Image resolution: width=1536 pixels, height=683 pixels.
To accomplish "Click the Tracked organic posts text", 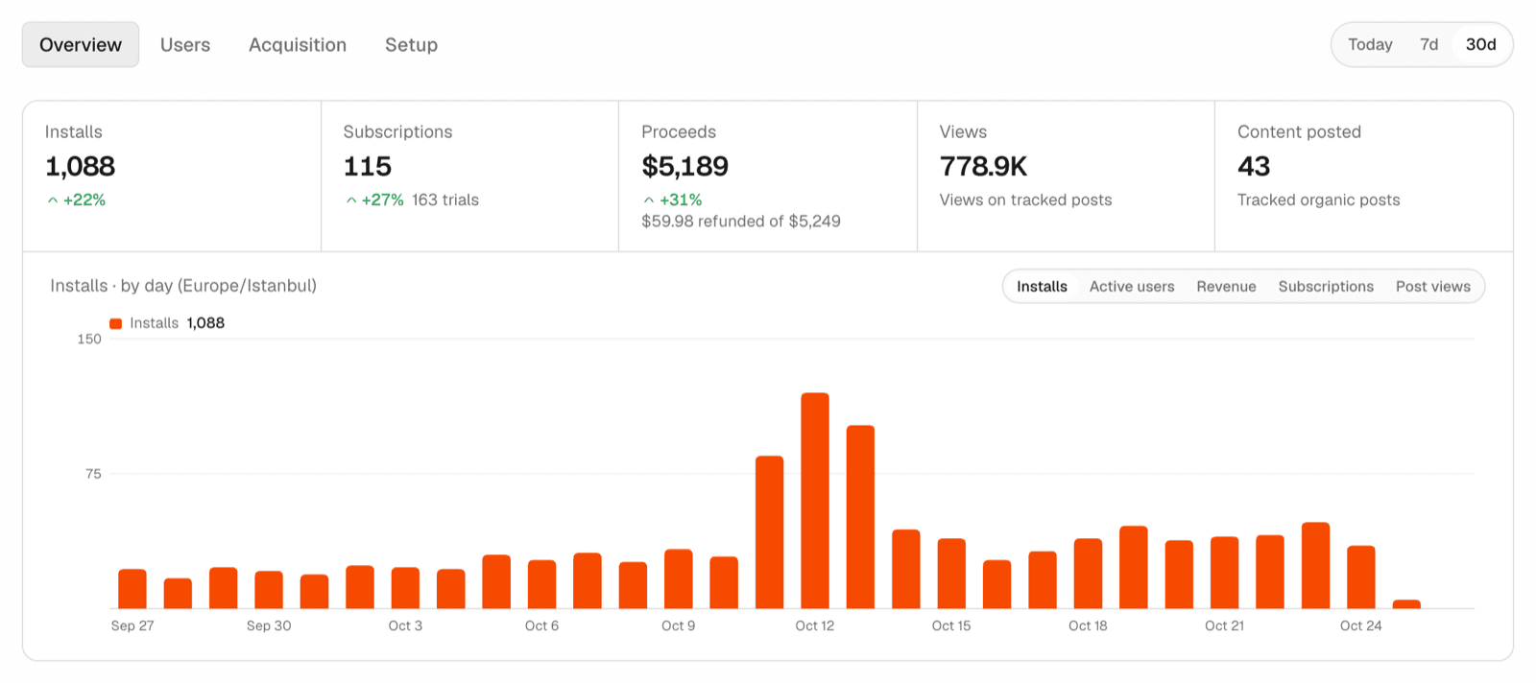I will tap(1318, 200).
